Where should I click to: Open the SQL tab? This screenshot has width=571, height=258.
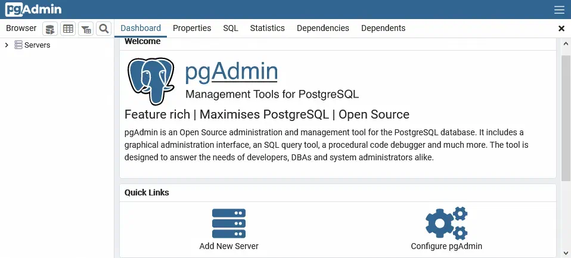tap(231, 29)
